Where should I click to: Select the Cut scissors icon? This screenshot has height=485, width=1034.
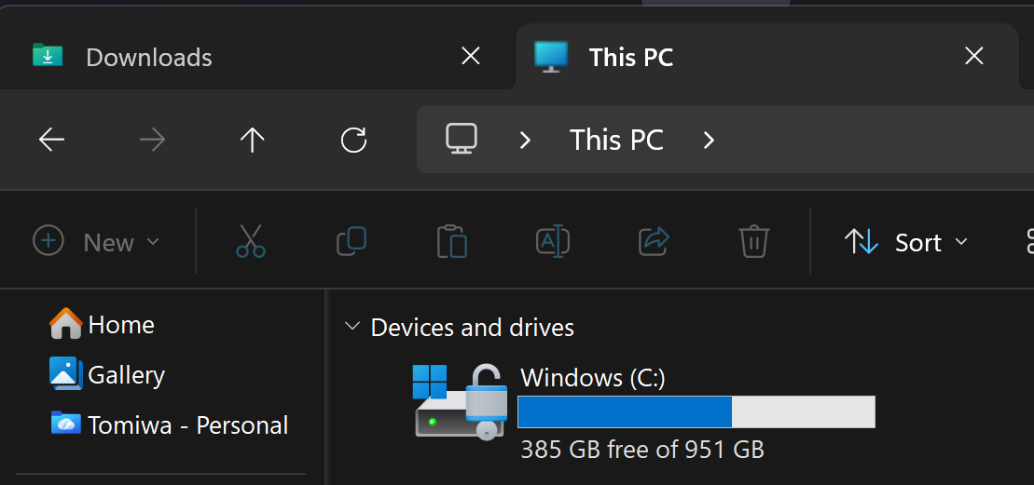click(251, 241)
